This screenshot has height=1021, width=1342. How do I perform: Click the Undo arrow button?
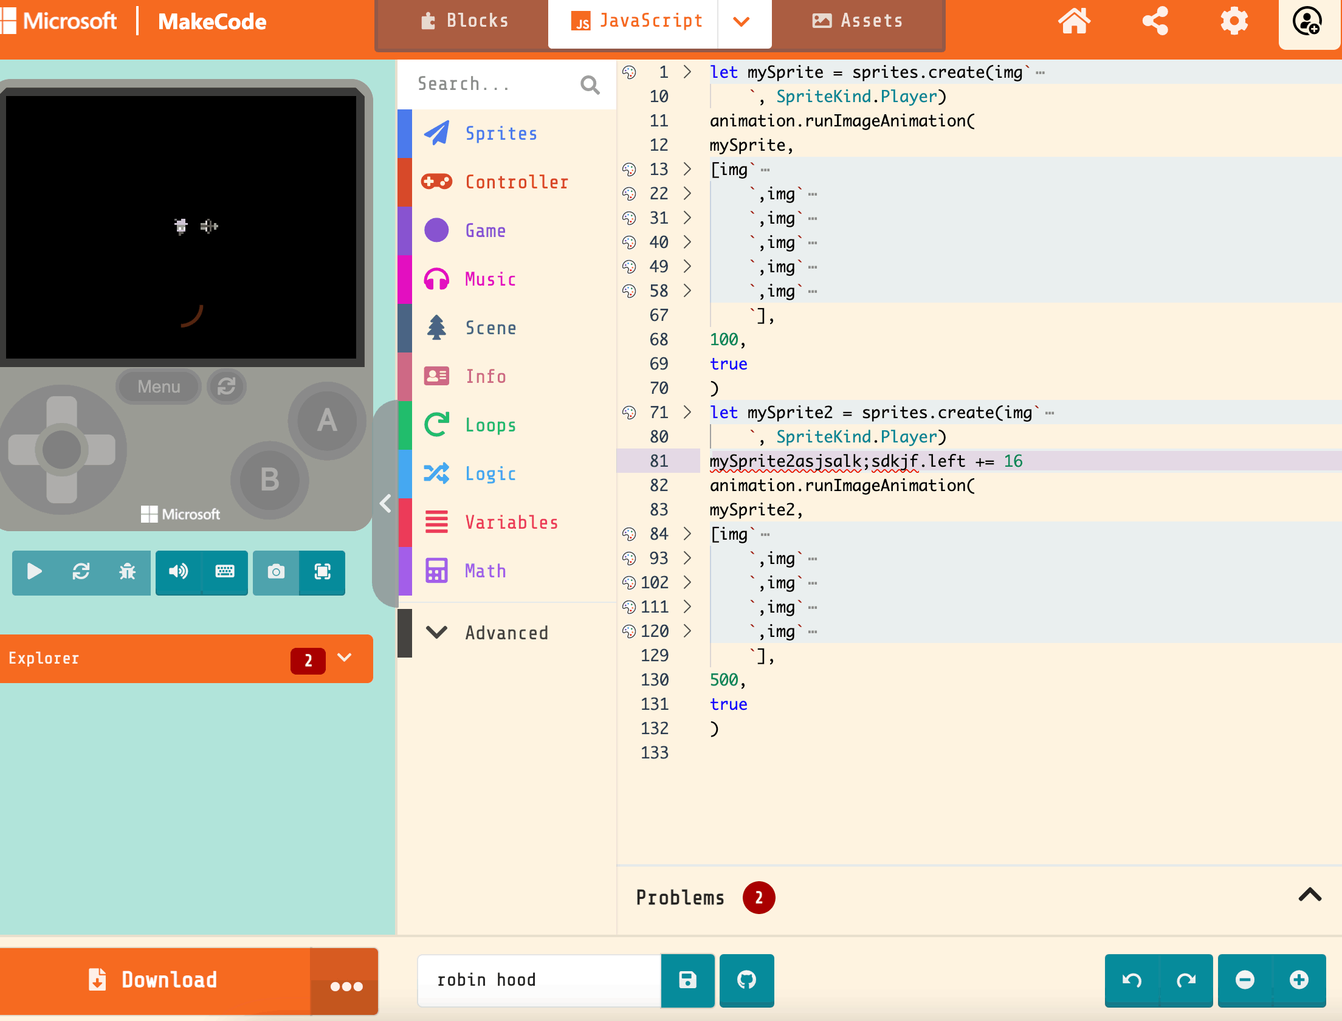pos(1132,980)
